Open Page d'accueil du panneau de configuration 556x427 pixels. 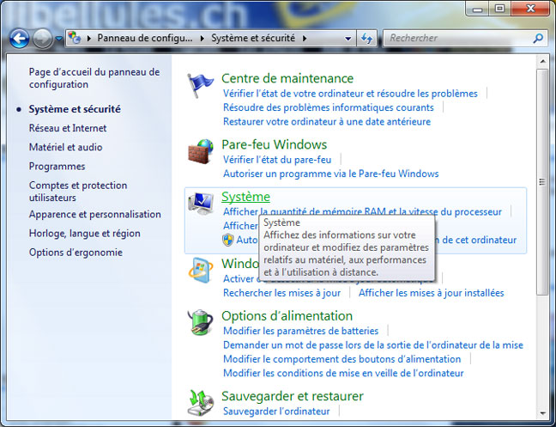94,78
